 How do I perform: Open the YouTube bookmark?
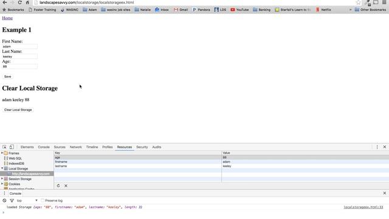[x=239, y=10]
